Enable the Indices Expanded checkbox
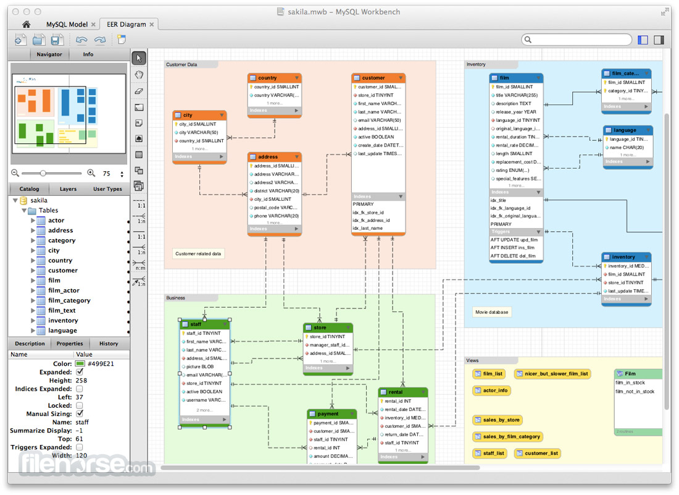 80,389
